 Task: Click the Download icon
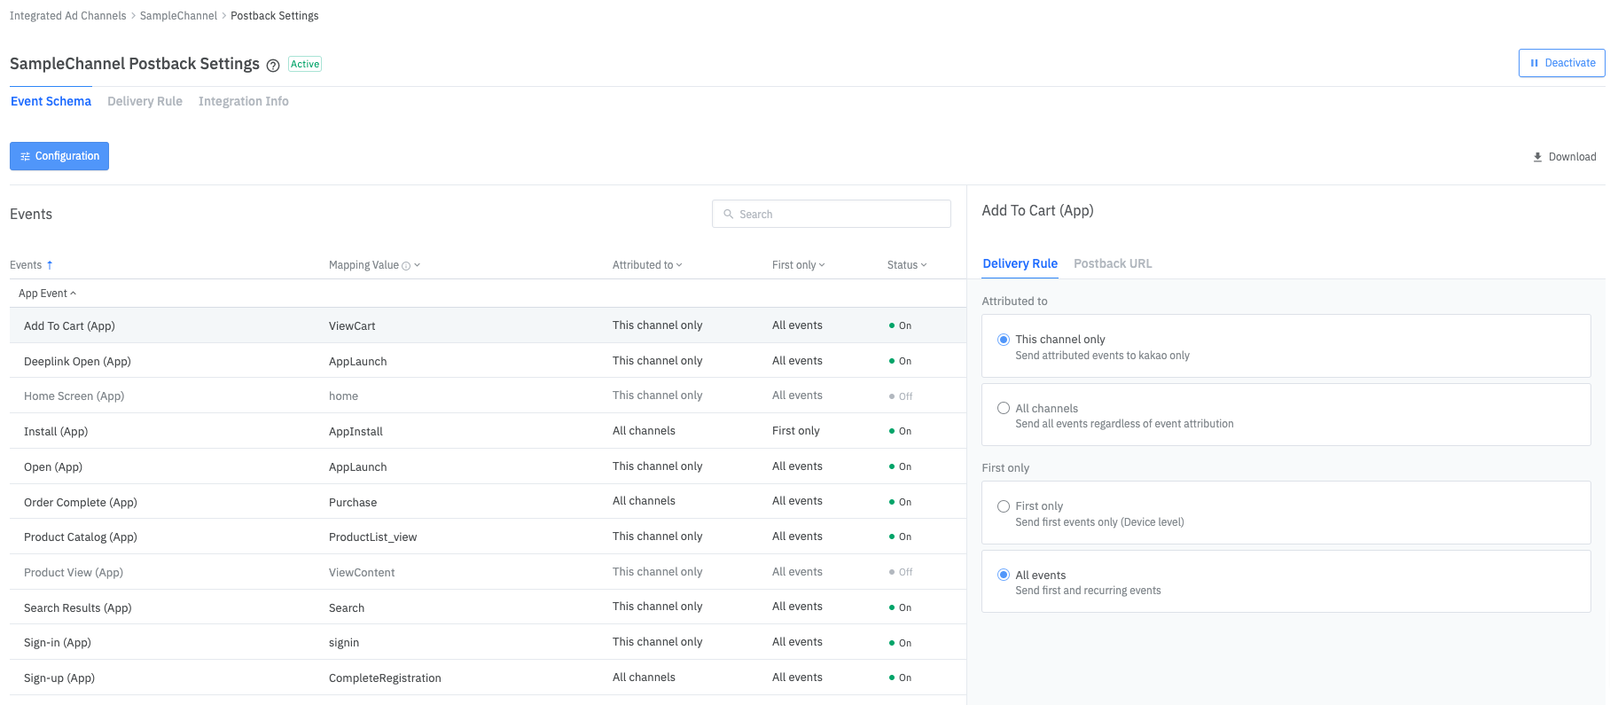(x=1537, y=157)
